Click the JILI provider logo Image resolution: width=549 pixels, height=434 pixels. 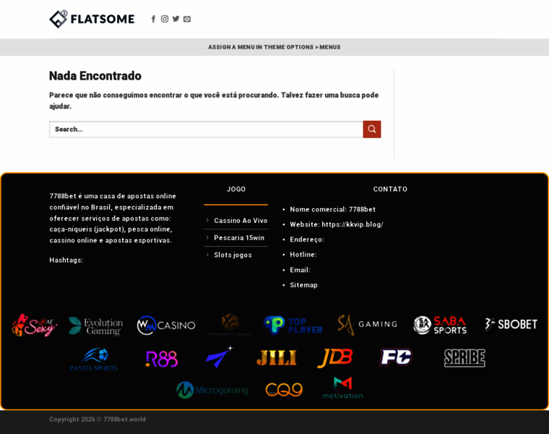pyautogui.click(x=277, y=357)
